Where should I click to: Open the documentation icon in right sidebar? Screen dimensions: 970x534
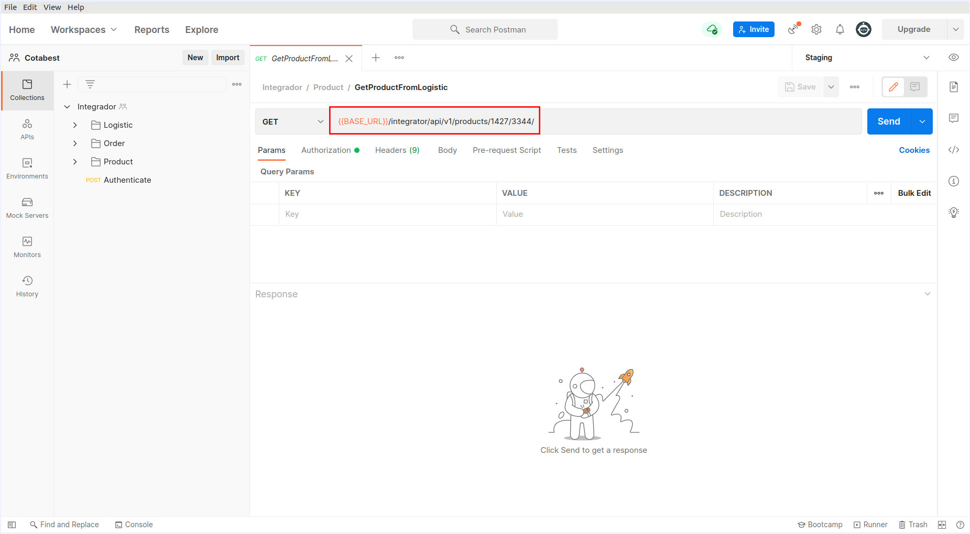click(954, 87)
